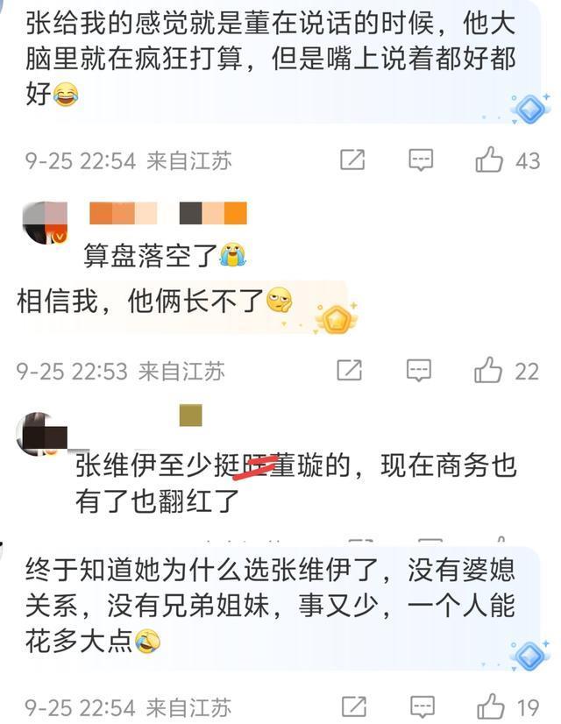
Task: Open avatar of 算盘落空了 commenter
Action: point(45,223)
